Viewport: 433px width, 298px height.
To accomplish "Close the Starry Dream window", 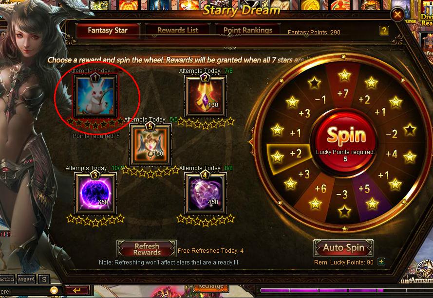I will [x=397, y=14].
